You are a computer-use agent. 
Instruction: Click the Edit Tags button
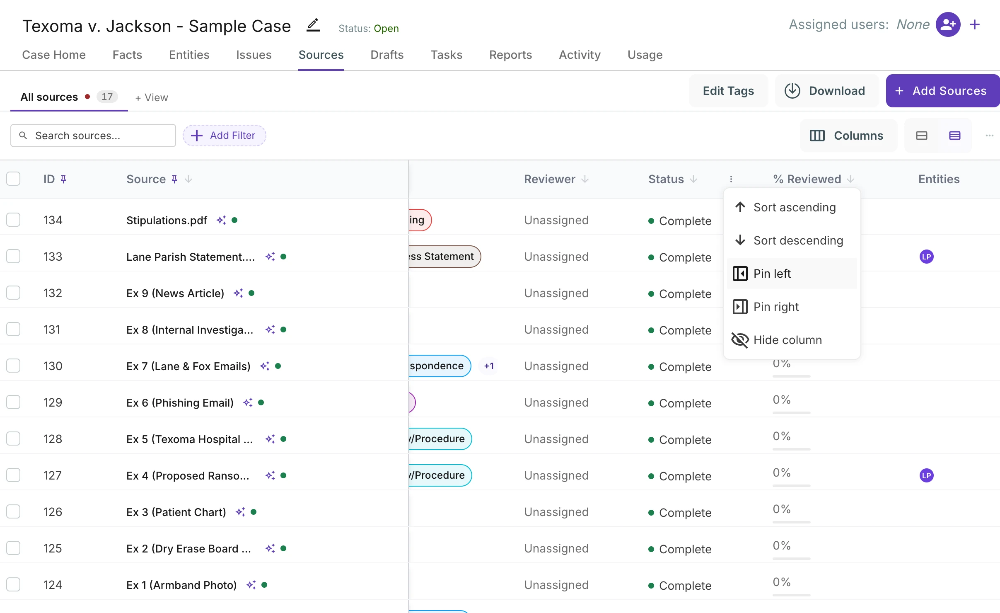(x=728, y=91)
